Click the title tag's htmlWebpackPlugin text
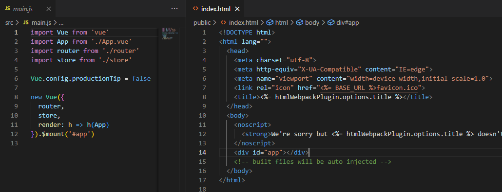 331,97
